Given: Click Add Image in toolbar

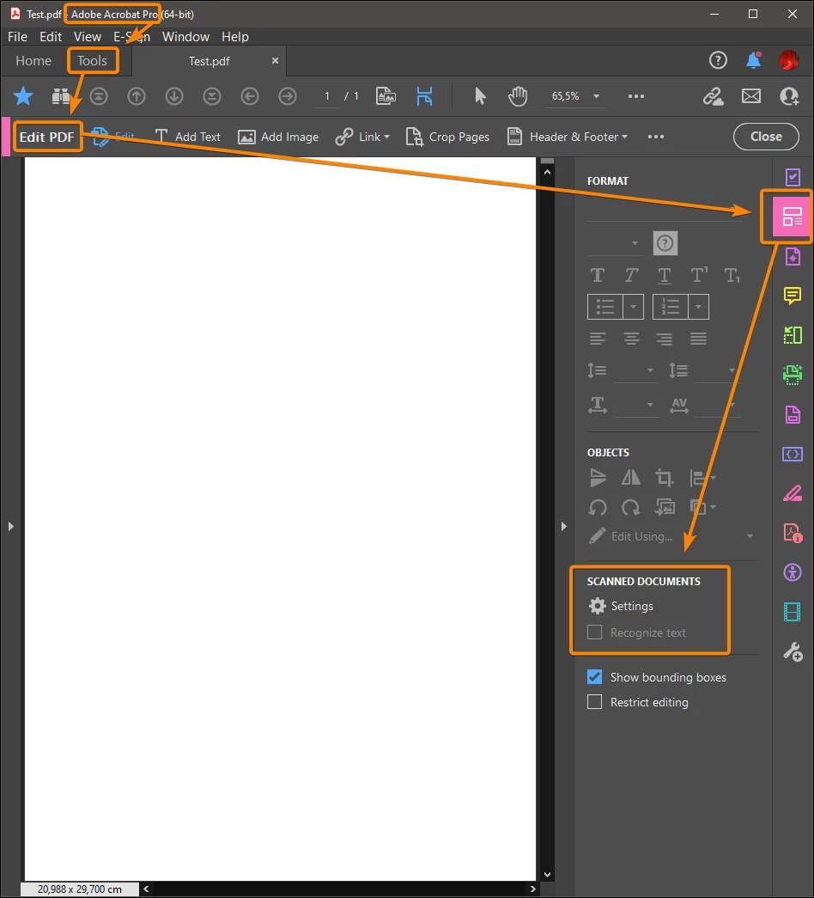Looking at the screenshot, I should (278, 137).
